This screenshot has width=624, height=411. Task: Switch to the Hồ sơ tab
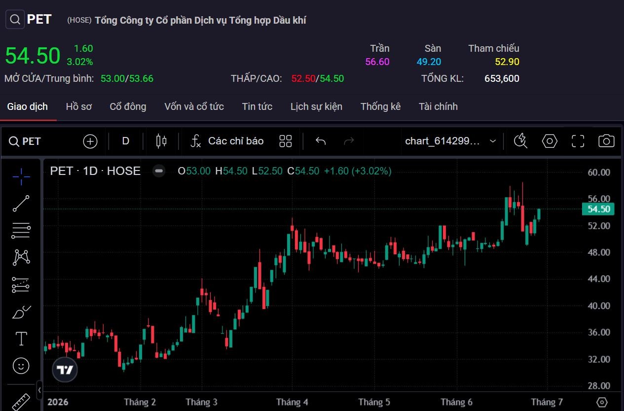point(79,106)
